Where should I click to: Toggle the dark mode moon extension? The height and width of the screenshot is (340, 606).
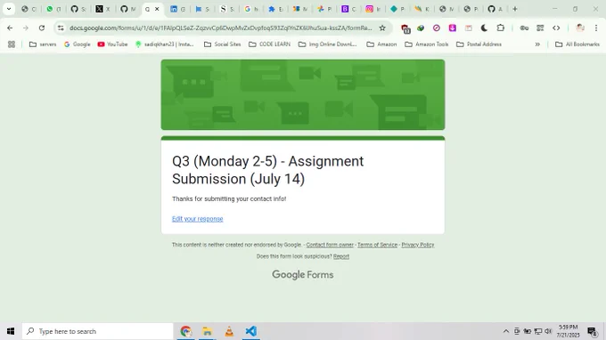(x=484, y=28)
